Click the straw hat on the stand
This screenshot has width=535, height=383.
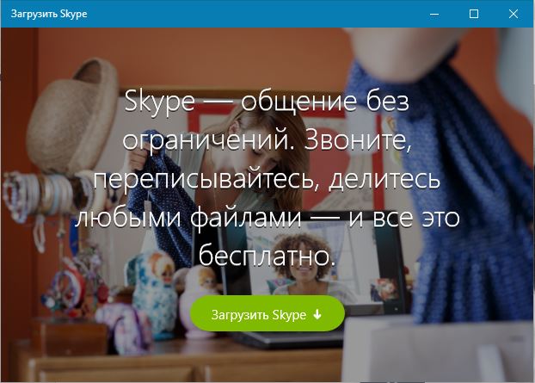click(x=71, y=115)
